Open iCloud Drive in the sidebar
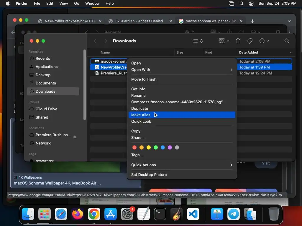This screenshot has width=302, height=226. pyautogui.click(x=53, y=109)
